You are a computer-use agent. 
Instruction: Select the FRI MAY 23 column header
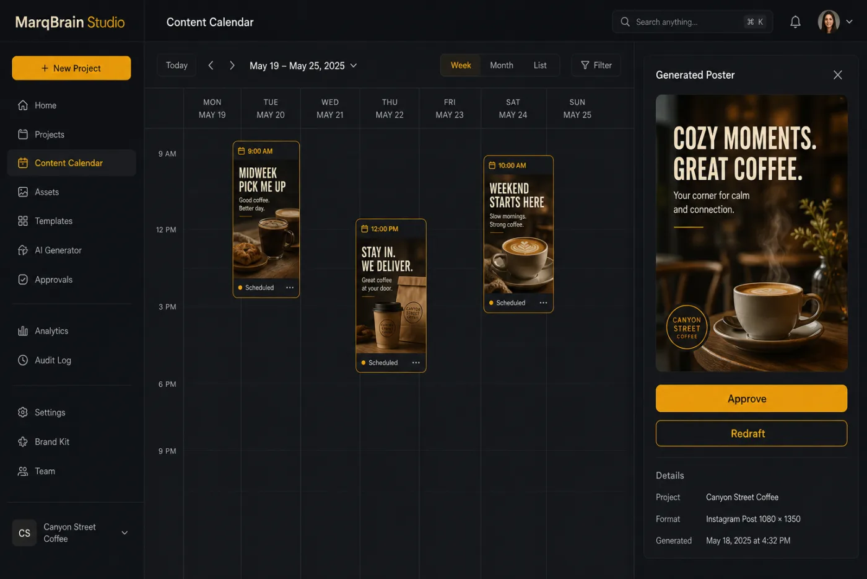450,108
